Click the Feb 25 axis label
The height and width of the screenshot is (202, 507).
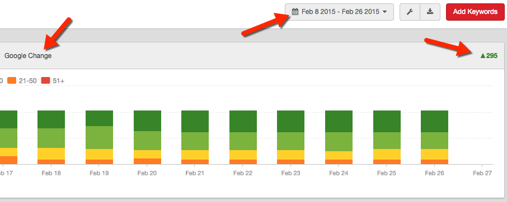[386, 173]
